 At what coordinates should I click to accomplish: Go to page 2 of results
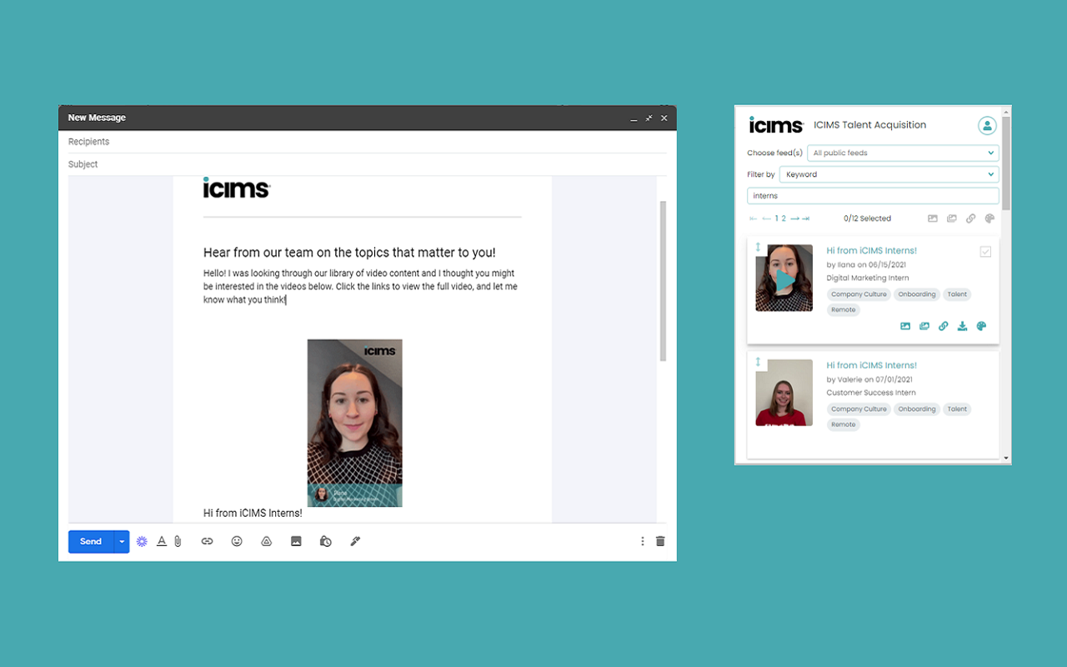784,218
